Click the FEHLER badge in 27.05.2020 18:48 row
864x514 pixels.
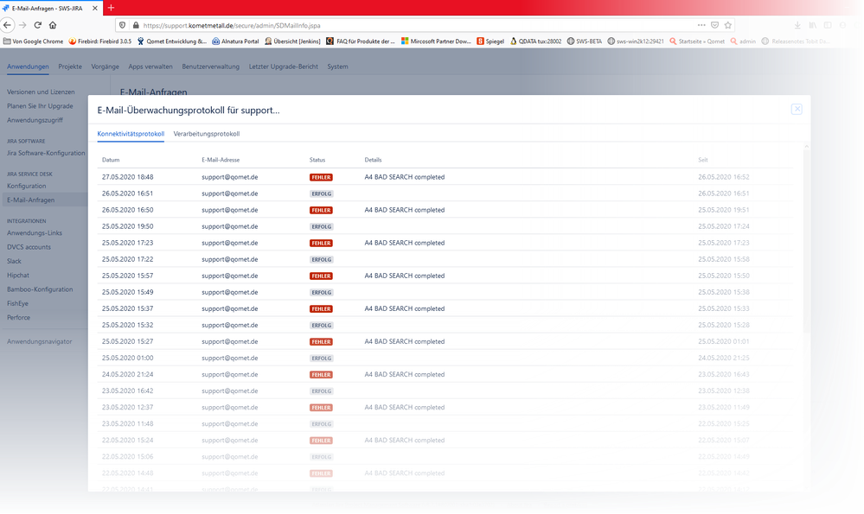point(321,177)
